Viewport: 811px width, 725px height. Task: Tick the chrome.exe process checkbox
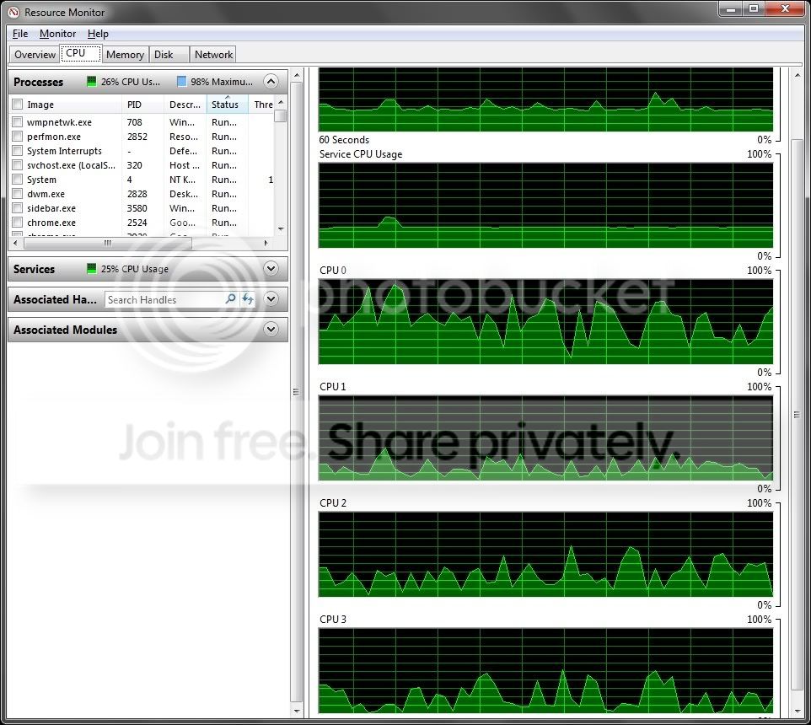tap(18, 223)
